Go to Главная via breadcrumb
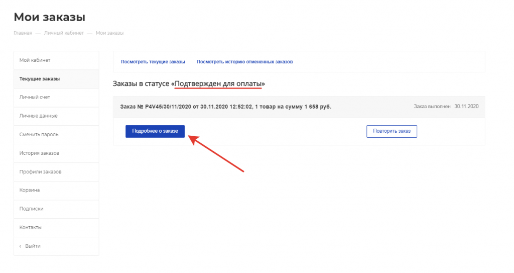Screen dimensions: 514x273 pos(23,33)
